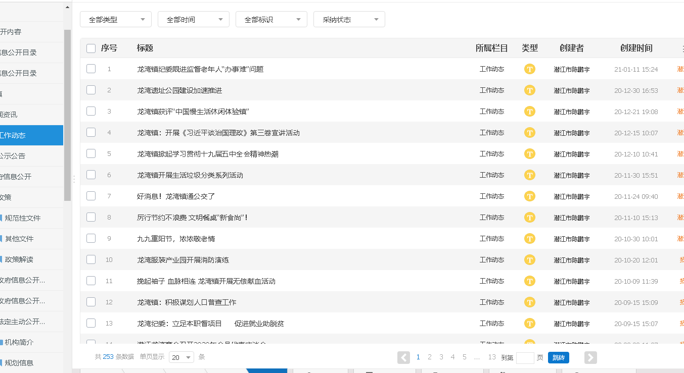This screenshot has width=684, height=373.
Task: Go to next page using right arrow
Action: point(590,357)
